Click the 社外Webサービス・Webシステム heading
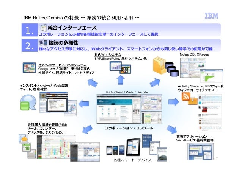Screen dimensions: 242x171 [x=63, y=65]
